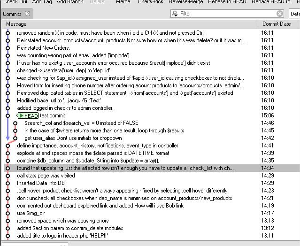Viewport: 300px width, 246px height.
Task: Close the Commits tab
Action: tap(27, 14)
